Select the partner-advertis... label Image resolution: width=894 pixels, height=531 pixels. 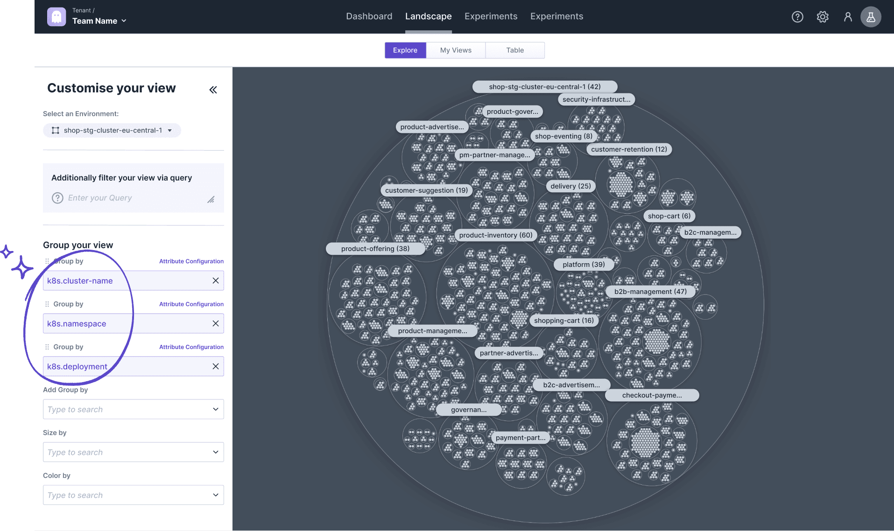[x=509, y=353]
